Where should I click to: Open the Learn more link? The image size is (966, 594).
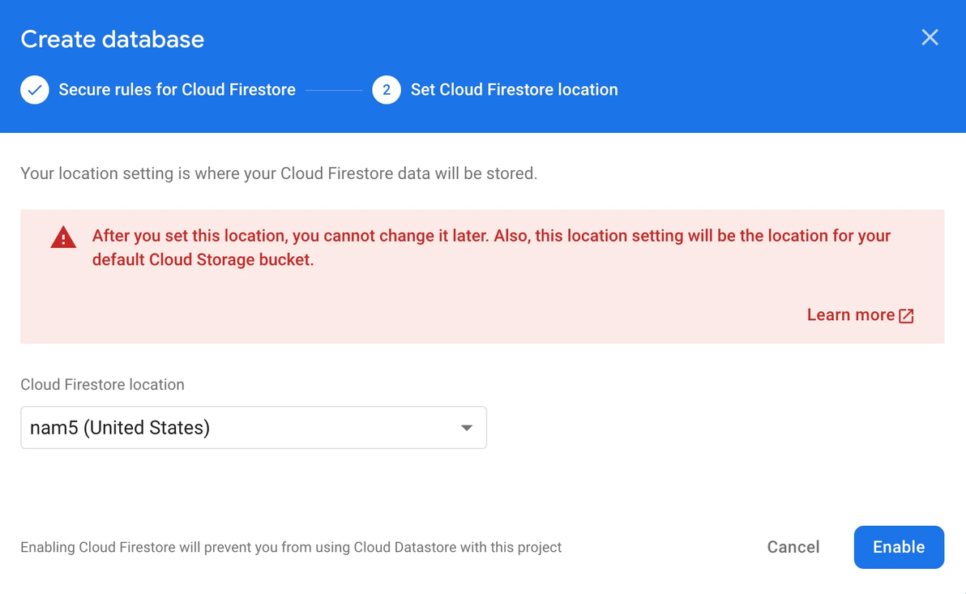point(850,315)
